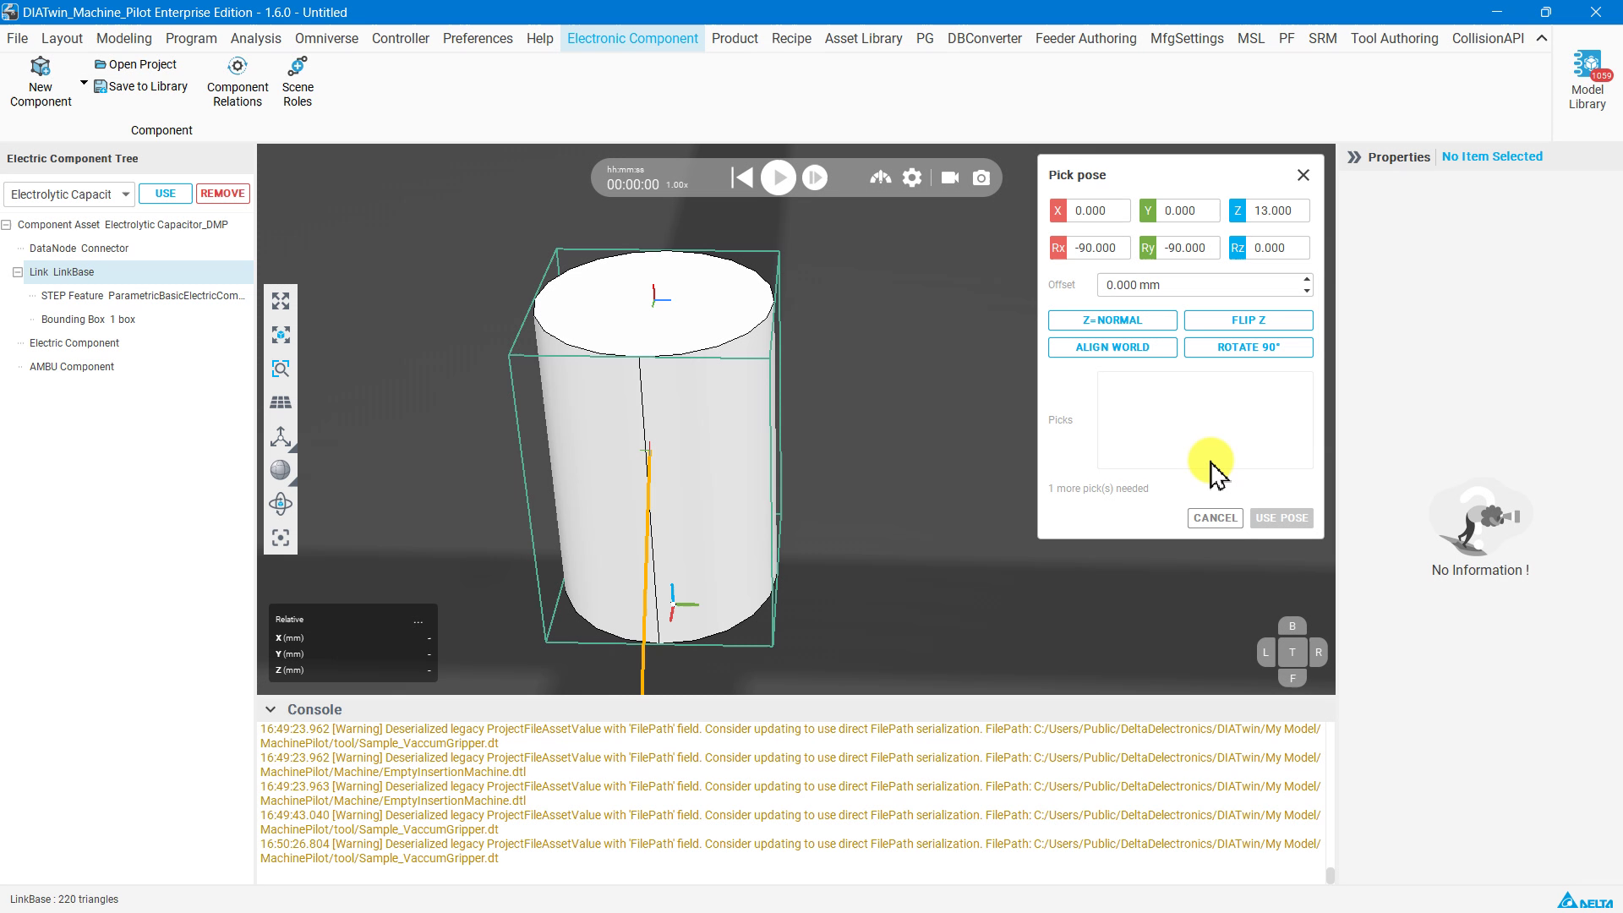Click the USE button
This screenshot has height=913, width=1623.
click(166, 194)
